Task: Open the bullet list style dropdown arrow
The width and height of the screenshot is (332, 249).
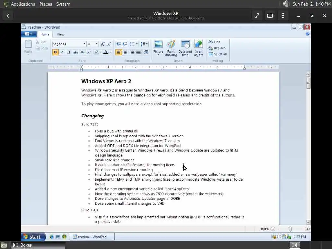Action: (137, 44)
